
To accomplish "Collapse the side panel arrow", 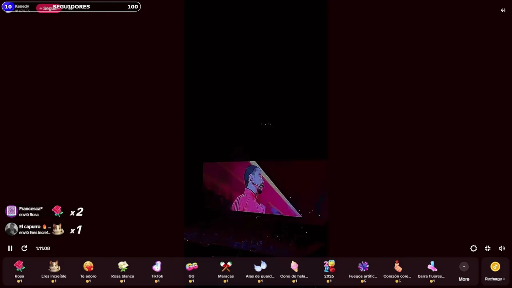I will [503, 10].
